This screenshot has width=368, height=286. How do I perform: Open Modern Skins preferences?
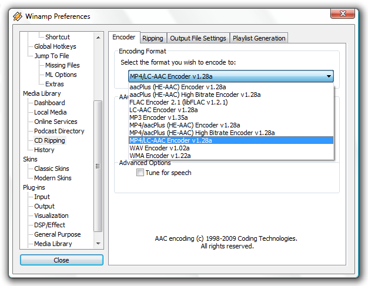click(53, 178)
